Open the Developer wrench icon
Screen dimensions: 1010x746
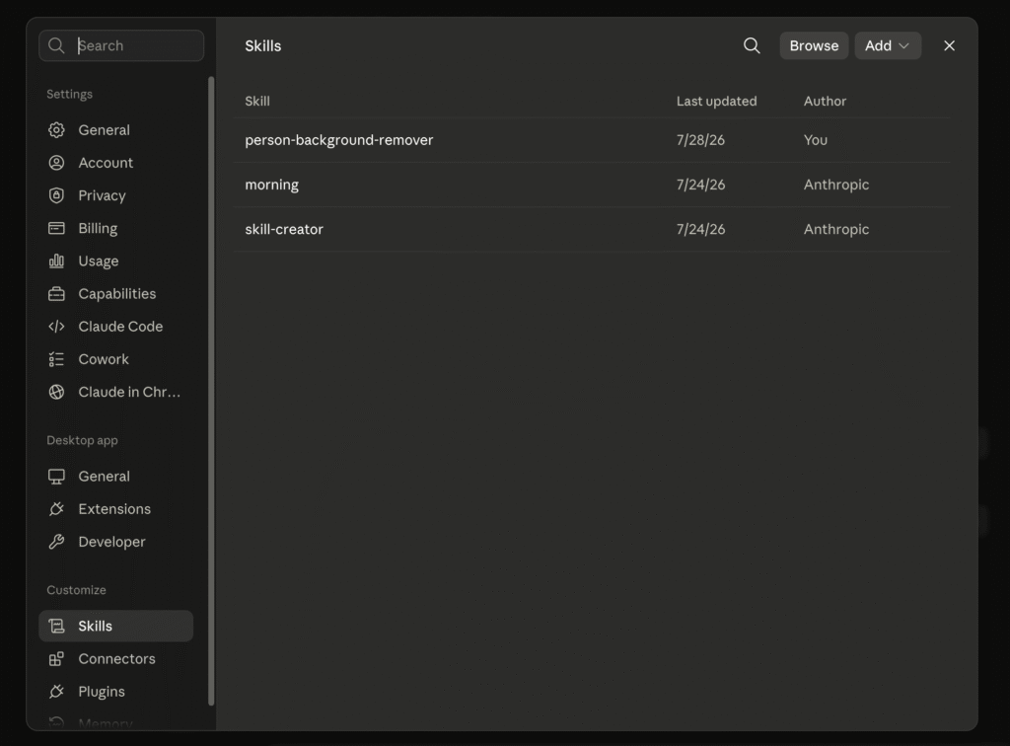click(x=56, y=542)
